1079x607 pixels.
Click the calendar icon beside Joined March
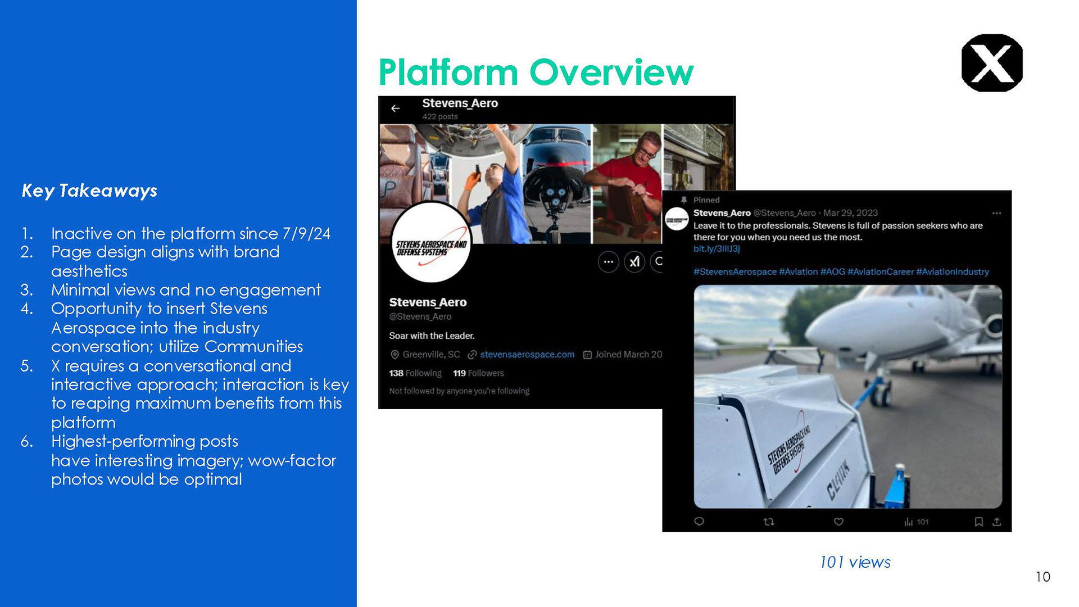coord(587,355)
